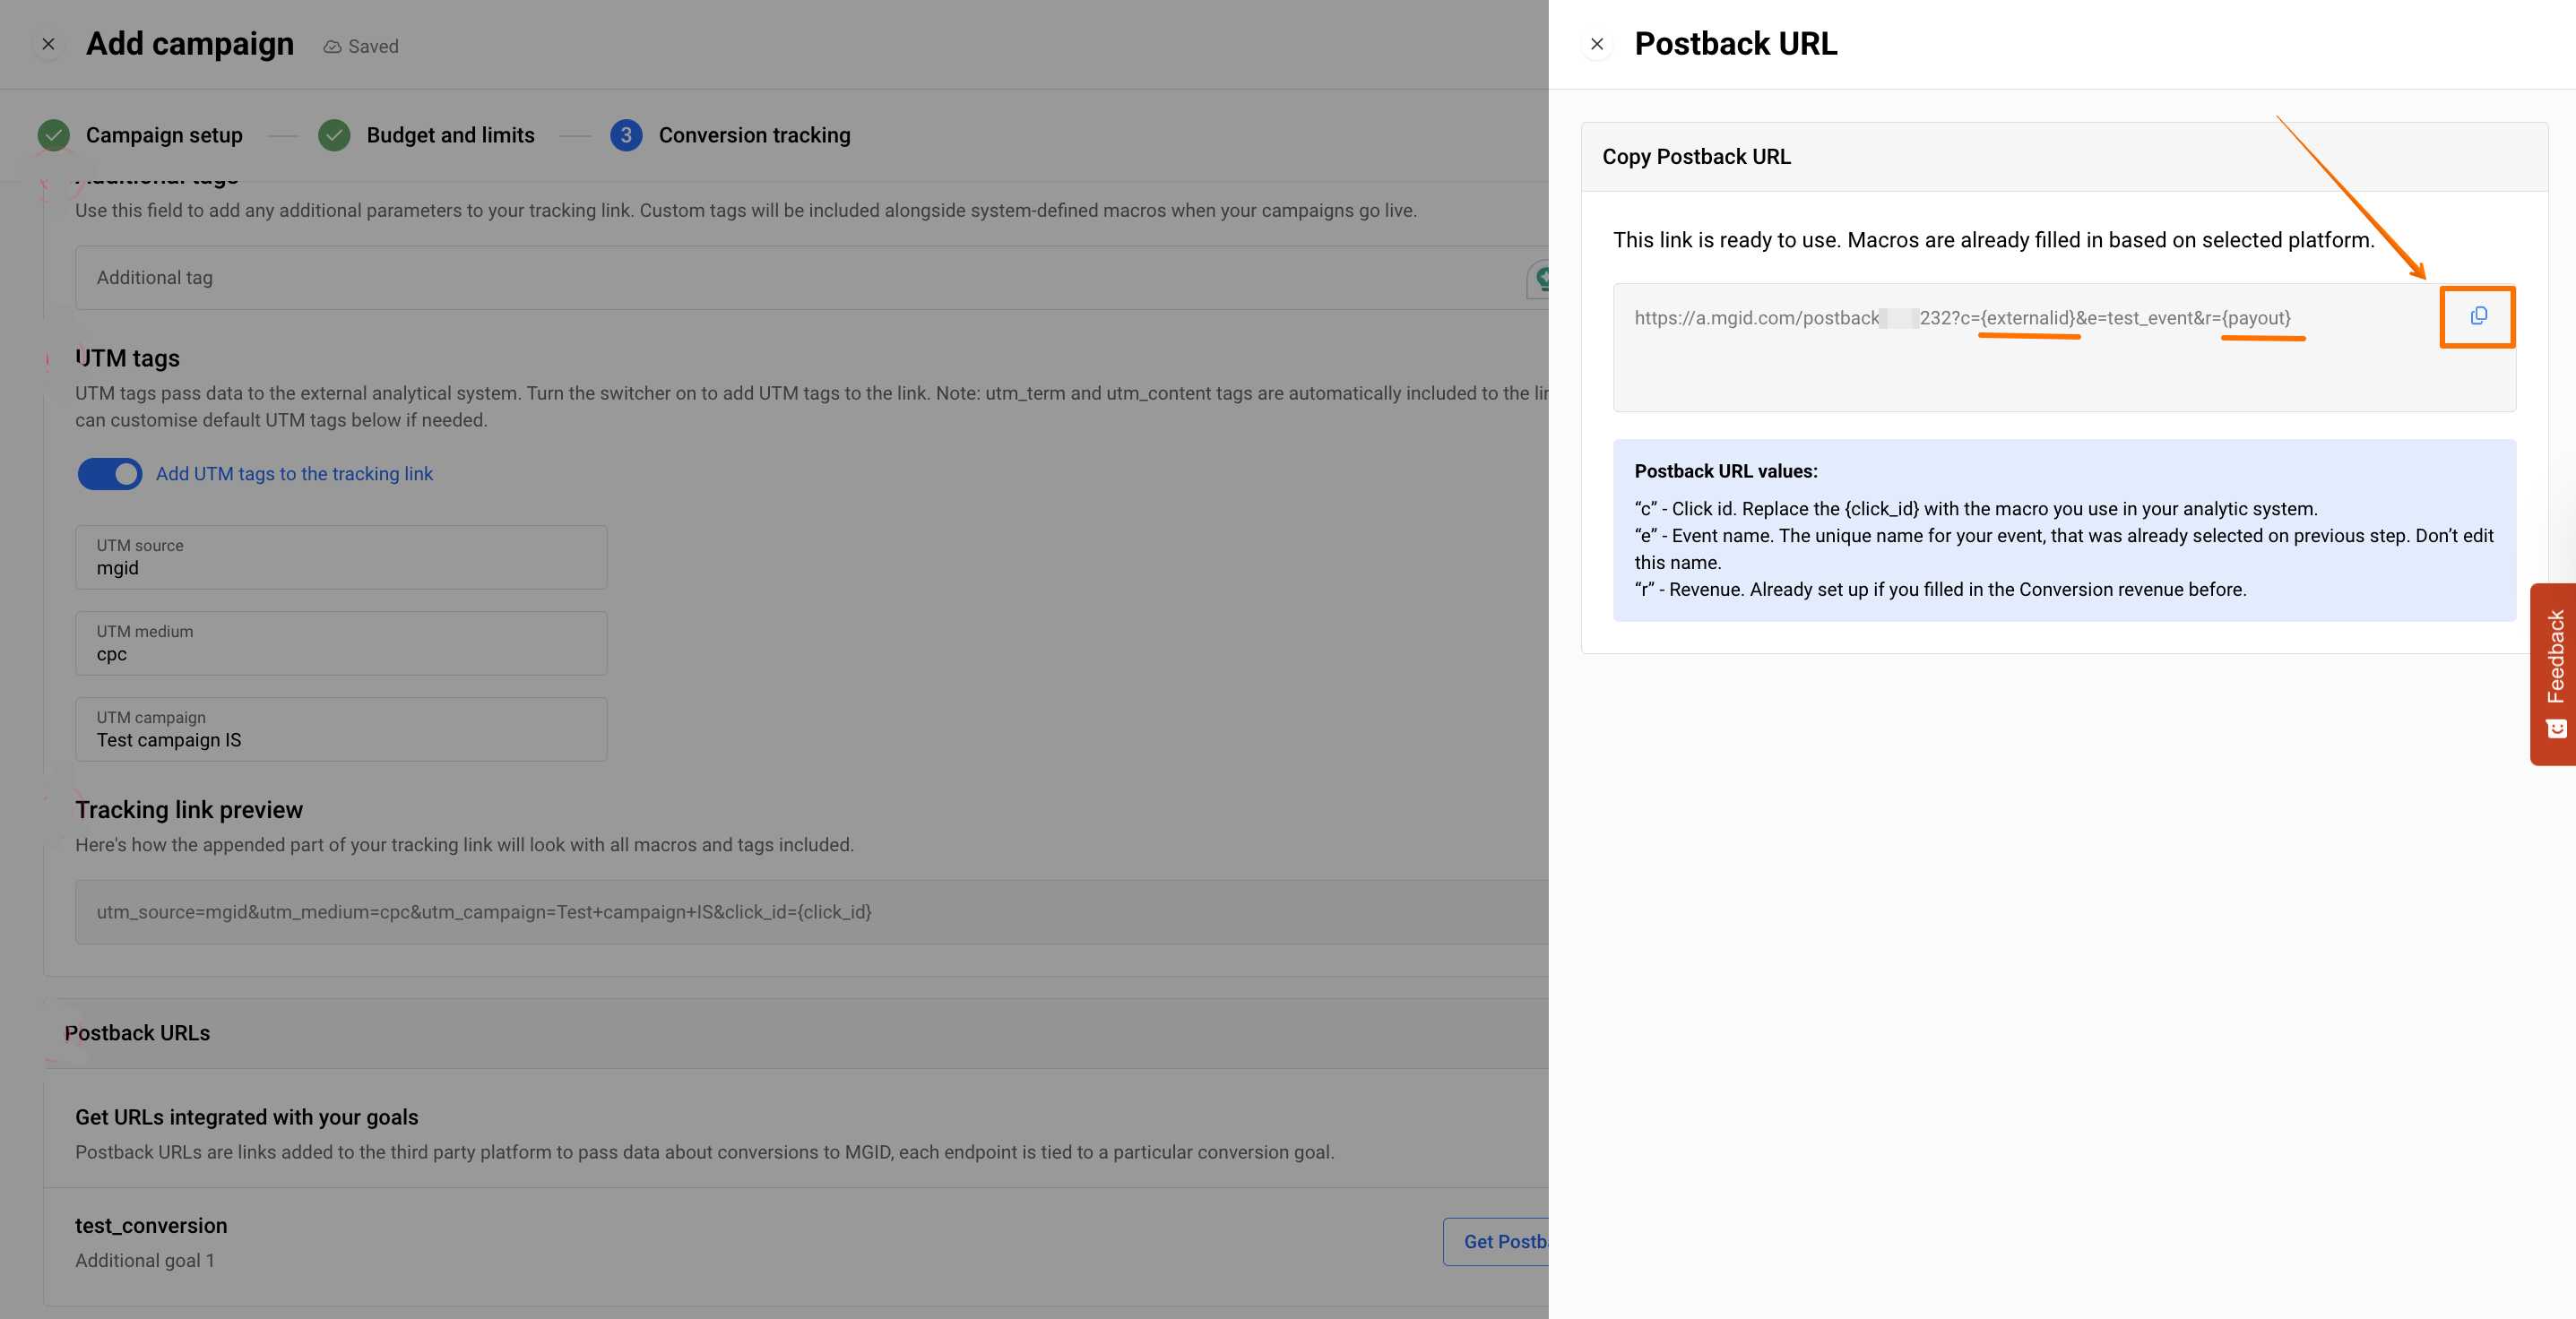Screen dimensions: 2576x1319
Task: Select the test_conversion goal row
Action: pos(700,1241)
